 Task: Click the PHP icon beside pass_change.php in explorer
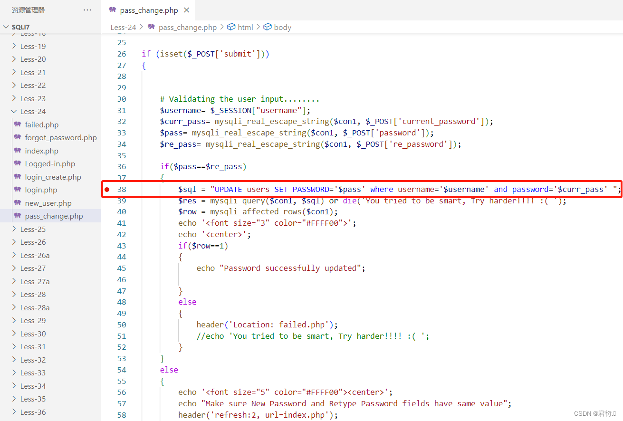click(x=18, y=216)
